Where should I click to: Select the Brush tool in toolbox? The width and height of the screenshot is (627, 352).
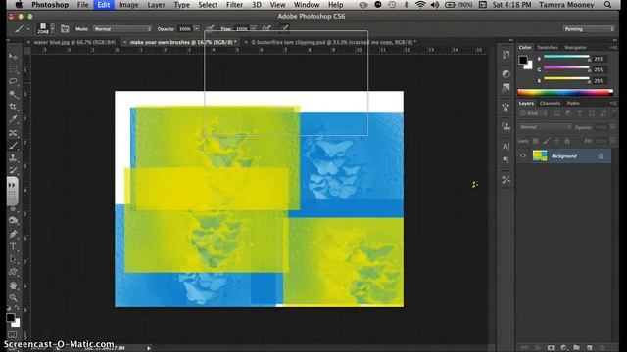(13, 145)
